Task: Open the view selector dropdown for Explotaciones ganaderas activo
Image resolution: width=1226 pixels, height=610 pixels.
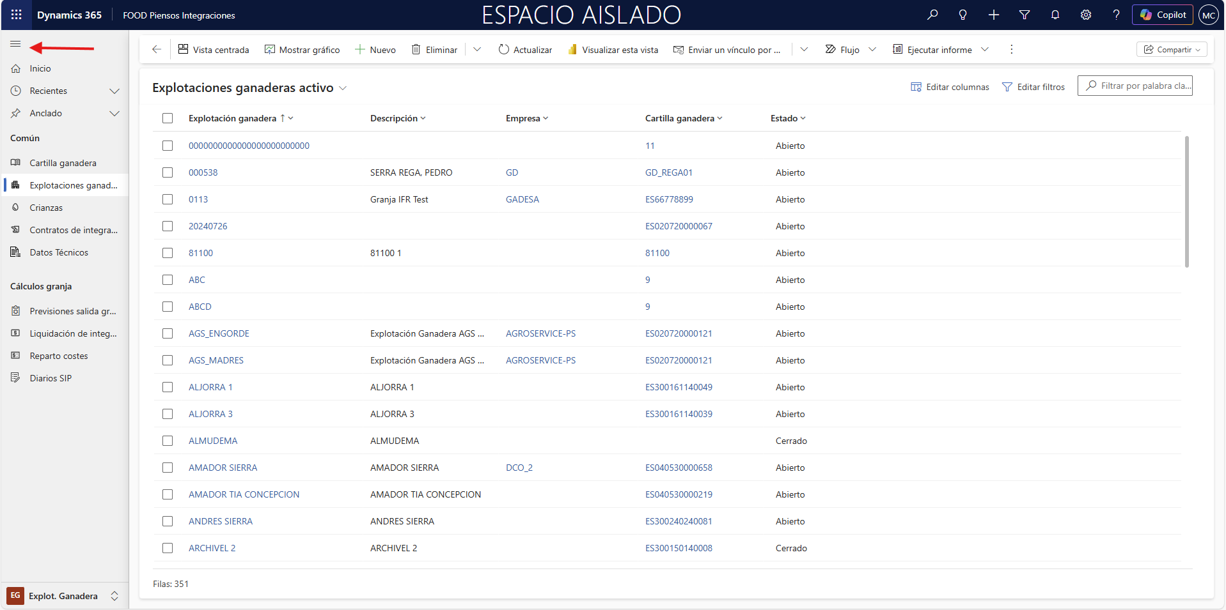Action: (x=343, y=88)
